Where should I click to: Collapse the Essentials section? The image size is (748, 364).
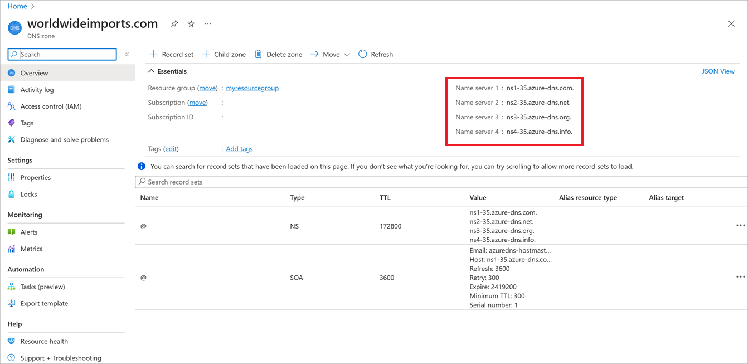tap(151, 71)
